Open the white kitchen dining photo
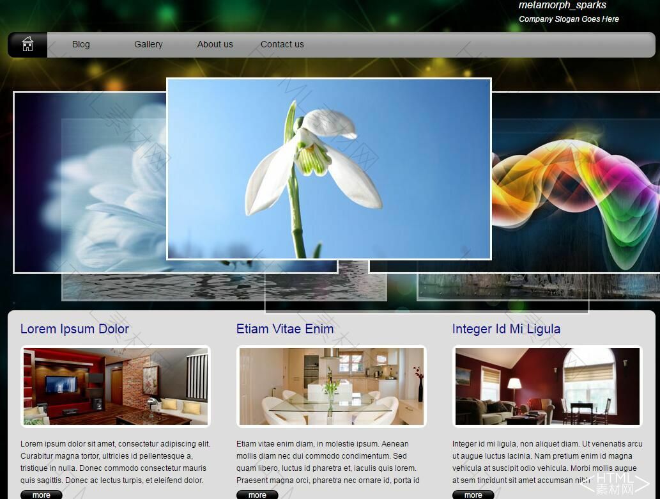This screenshot has height=499, width=660. (x=331, y=386)
